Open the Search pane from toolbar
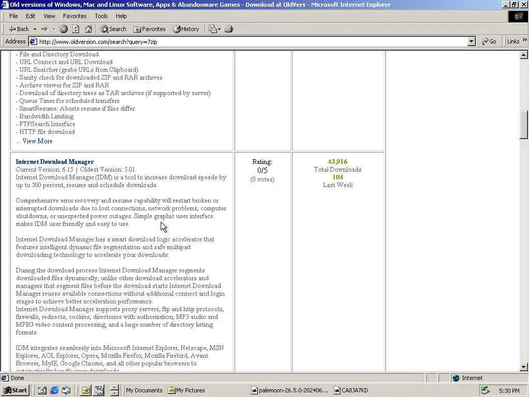Screen dimensions: 529x397 click(x=113, y=29)
